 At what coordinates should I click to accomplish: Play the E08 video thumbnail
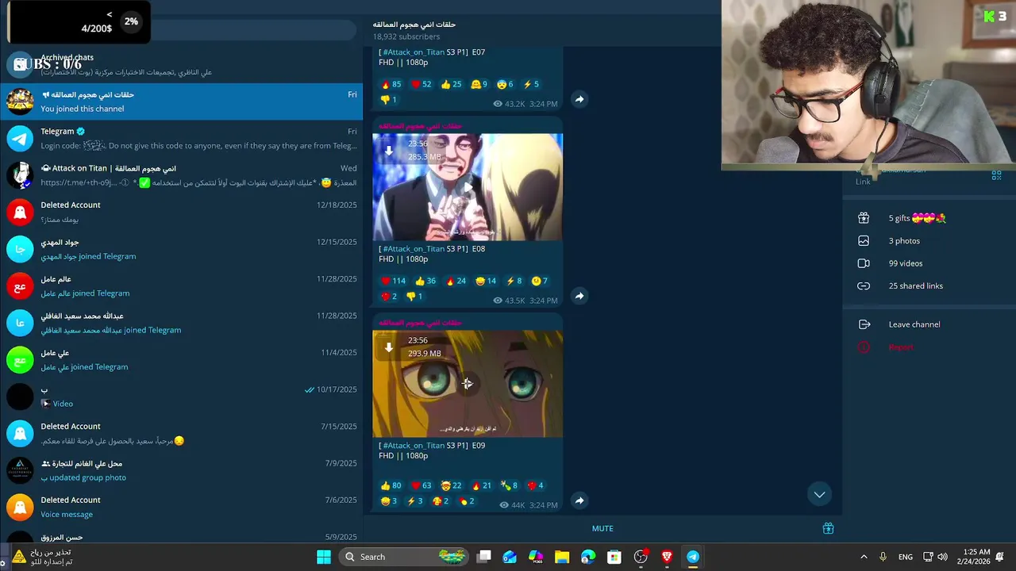coord(468,187)
